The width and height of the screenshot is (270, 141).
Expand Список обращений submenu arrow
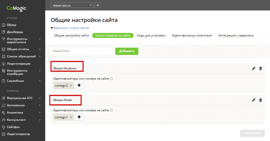tap(40, 56)
